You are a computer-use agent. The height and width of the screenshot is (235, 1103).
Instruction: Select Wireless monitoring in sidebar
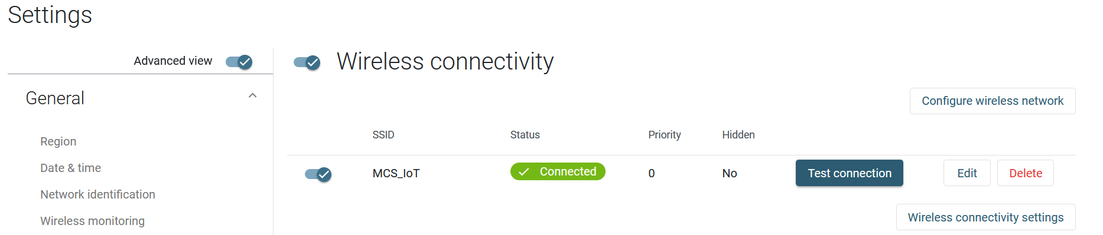click(93, 221)
